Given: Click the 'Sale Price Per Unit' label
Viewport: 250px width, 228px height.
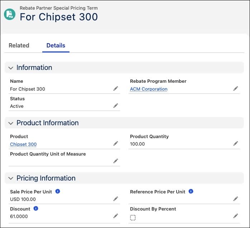Looking at the screenshot, I should pyautogui.click(x=31, y=192).
